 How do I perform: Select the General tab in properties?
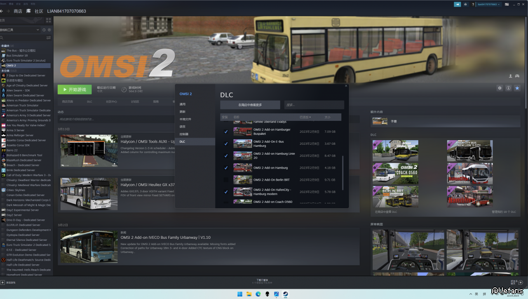183,104
